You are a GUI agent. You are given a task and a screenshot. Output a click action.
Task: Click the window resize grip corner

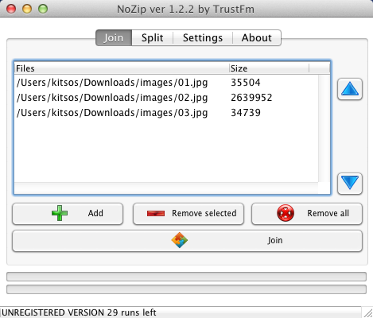click(x=367, y=312)
